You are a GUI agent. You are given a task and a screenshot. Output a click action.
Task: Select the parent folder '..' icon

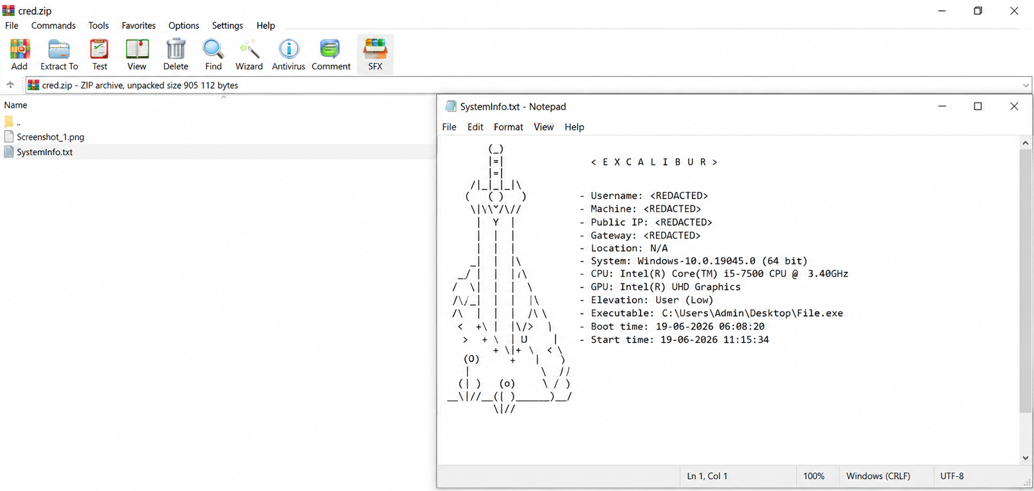point(9,121)
